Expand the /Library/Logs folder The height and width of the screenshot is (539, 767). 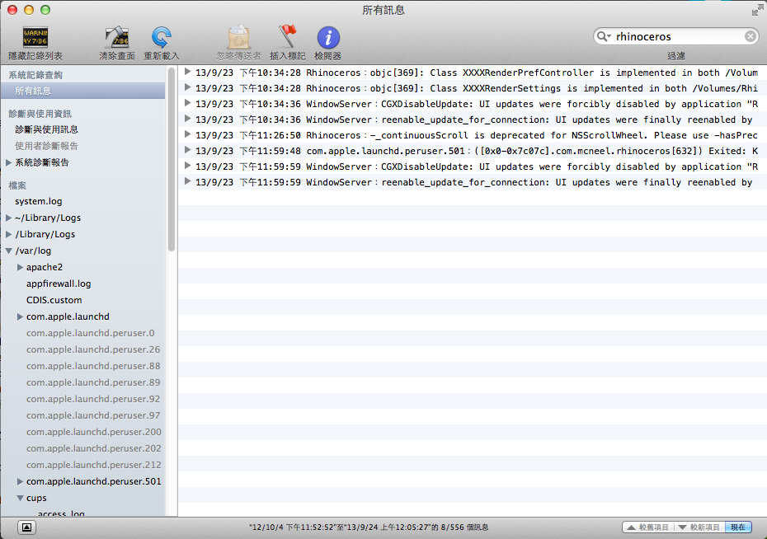pyautogui.click(x=8, y=235)
